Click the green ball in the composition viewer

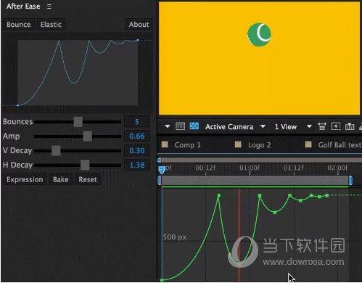(259, 35)
